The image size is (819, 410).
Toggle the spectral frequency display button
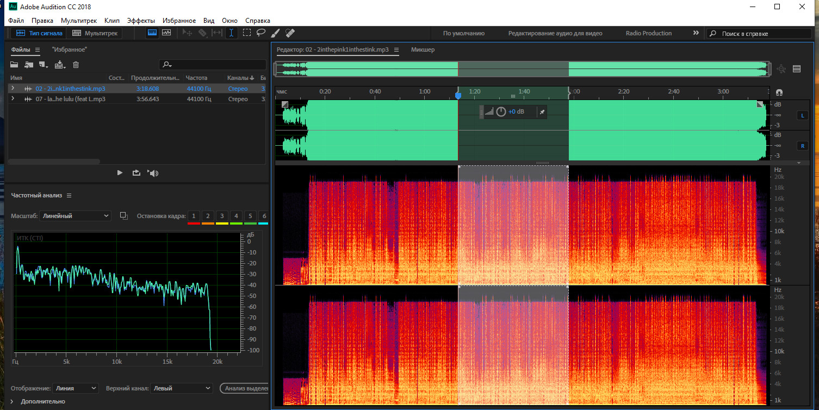(x=152, y=33)
